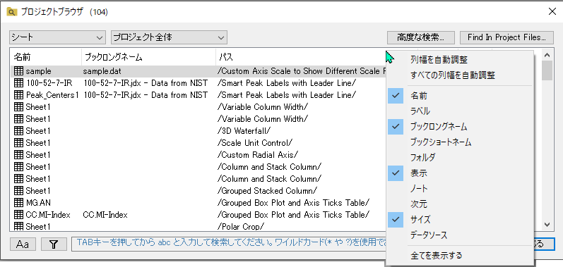Toggle the Aa case sensitive button
Image resolution: width=563 pixels, height=267 pixels.
pyautogui.click(x=23, y=244)
